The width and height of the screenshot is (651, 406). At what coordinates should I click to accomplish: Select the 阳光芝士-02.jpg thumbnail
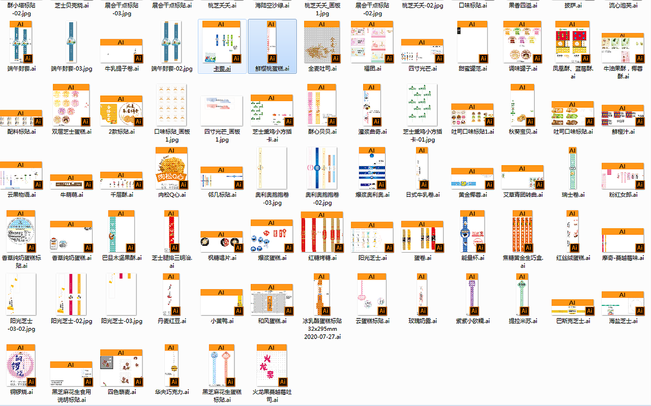click(71, 294)
